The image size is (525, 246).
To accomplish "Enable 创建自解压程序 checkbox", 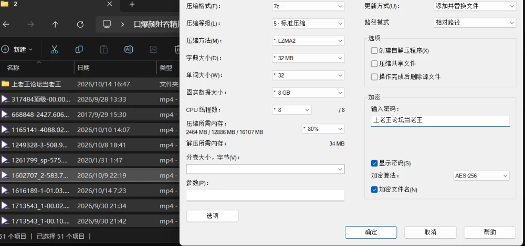I will pos(374,51).
